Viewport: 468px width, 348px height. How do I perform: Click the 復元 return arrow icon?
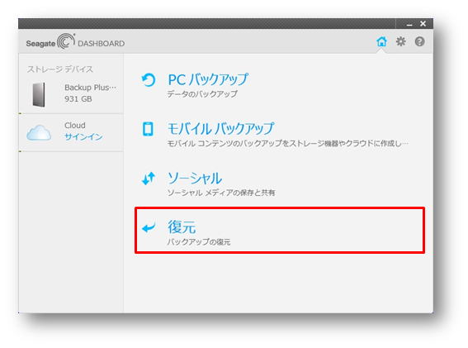[149, 228]
